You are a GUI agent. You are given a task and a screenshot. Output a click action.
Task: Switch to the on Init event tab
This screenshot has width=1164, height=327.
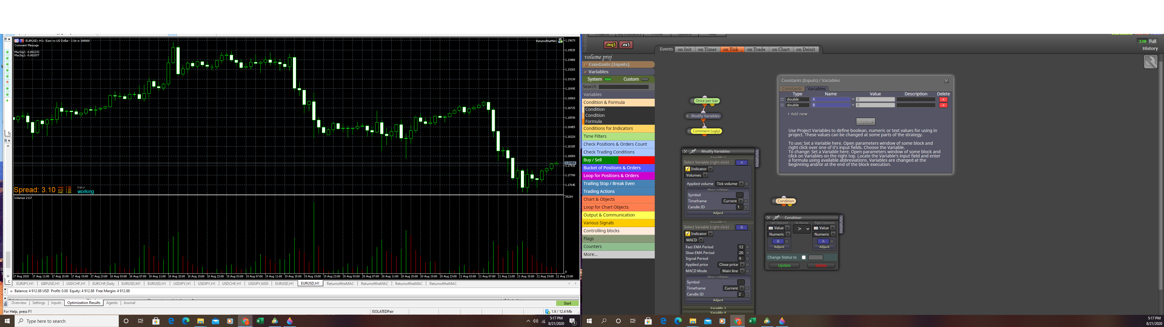684,50
